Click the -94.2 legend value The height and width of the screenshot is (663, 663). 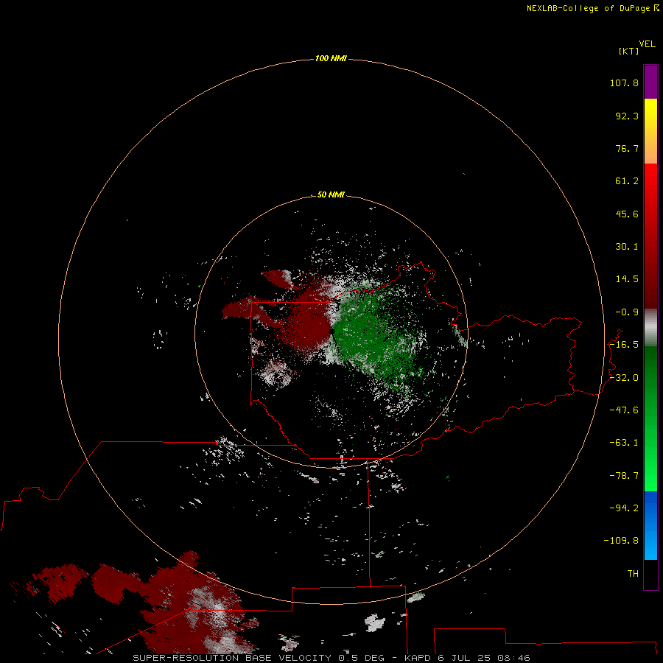(624, 508)
